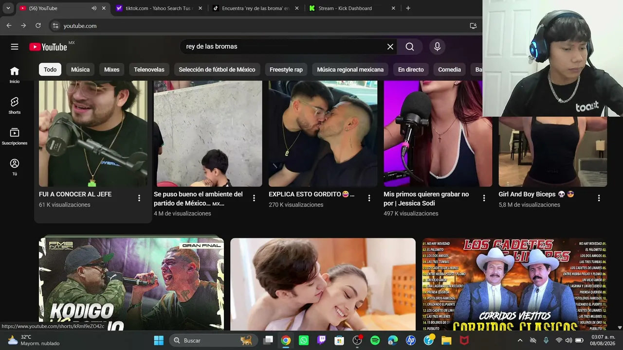623x350 pixels.
Task: Close the Kick Dashboard tab
Action: (x=393, y=8)
